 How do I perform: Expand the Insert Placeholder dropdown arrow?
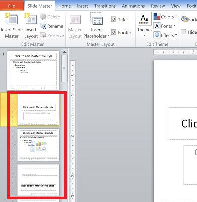click(108, 36)
